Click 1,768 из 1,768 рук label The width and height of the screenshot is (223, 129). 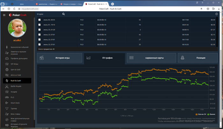[127, 116]
